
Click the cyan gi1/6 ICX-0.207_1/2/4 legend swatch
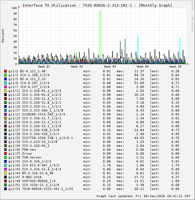pyautogui.click(x=5, y=83)
